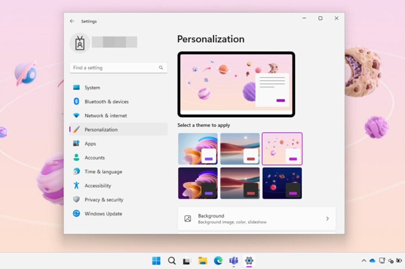Screen dimensions: 405x269
Task: Open OneDrive from the system tray
Action: click(372, 260)
